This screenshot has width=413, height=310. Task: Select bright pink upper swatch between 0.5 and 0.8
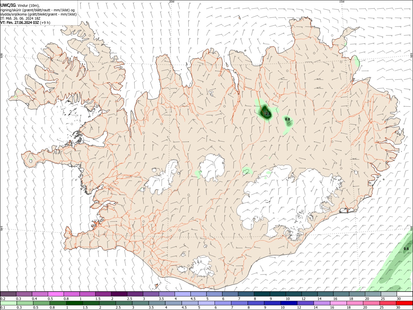55,294
